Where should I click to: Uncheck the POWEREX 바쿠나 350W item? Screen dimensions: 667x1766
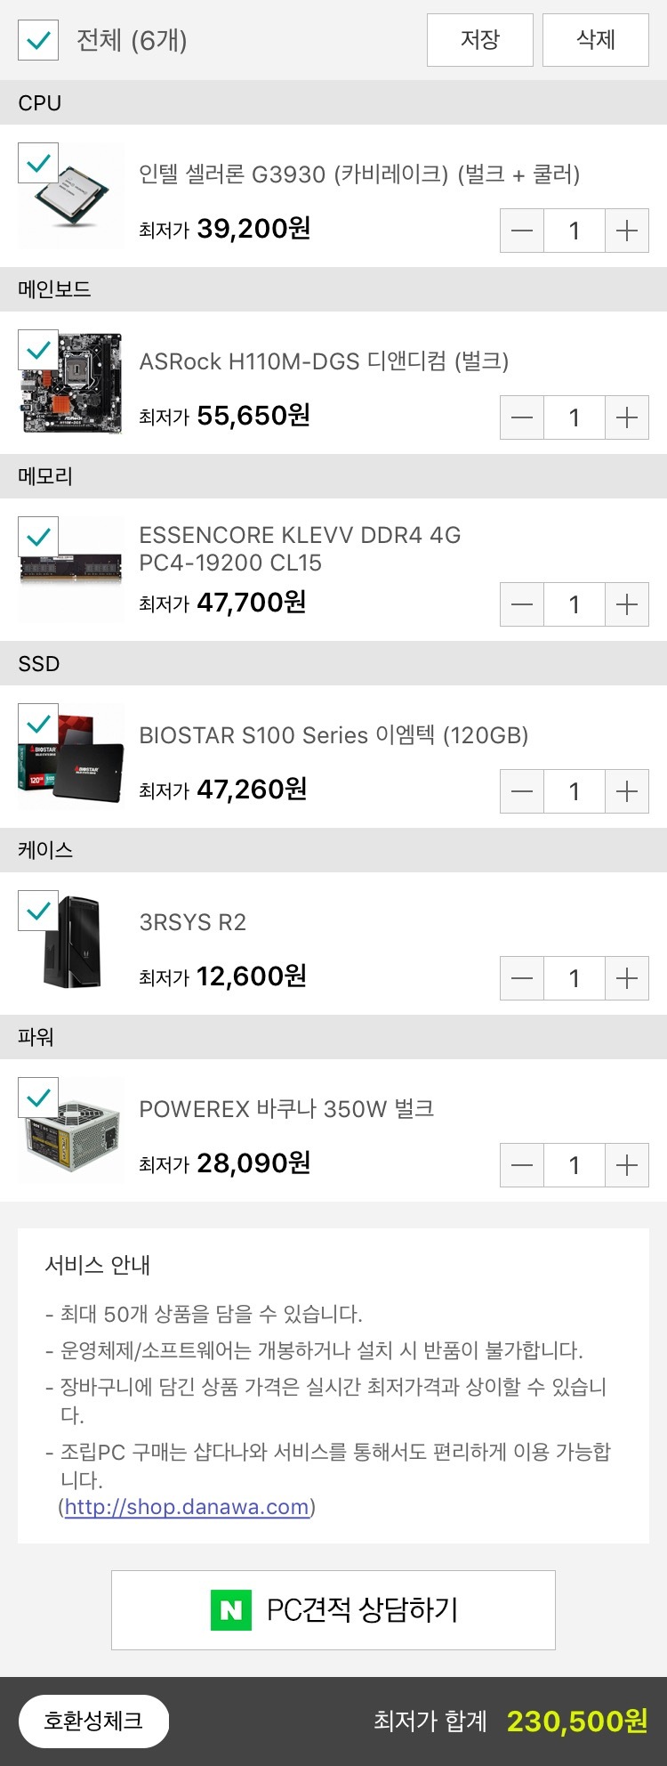click(x=38, y=1098)
